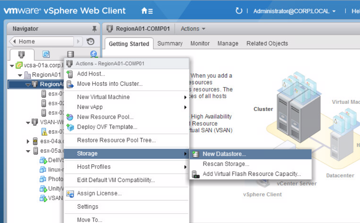Screen dimensions: 360x223
Task: Click Add Host in context menu
Action: pyautogui.click(x=91, y=74)
